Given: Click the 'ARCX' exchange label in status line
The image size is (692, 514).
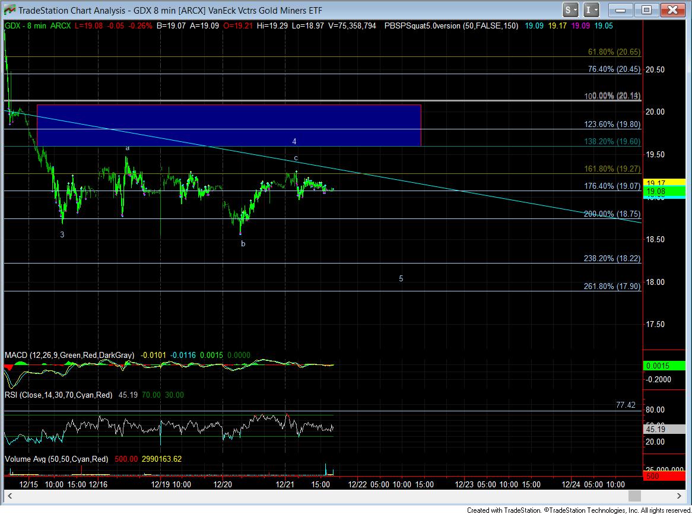Looking at the screenshot, I should (61, 26).
